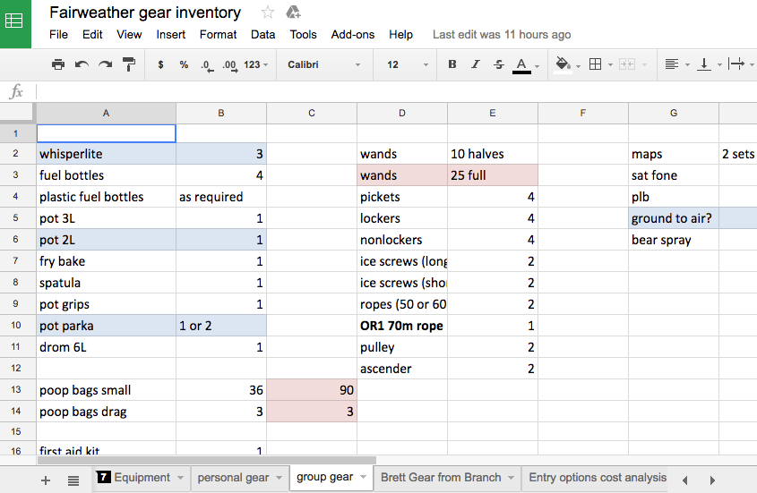Viewport: 757px width, 493px height.
Task: Click the merge cells icon
Action: point(626,64)
